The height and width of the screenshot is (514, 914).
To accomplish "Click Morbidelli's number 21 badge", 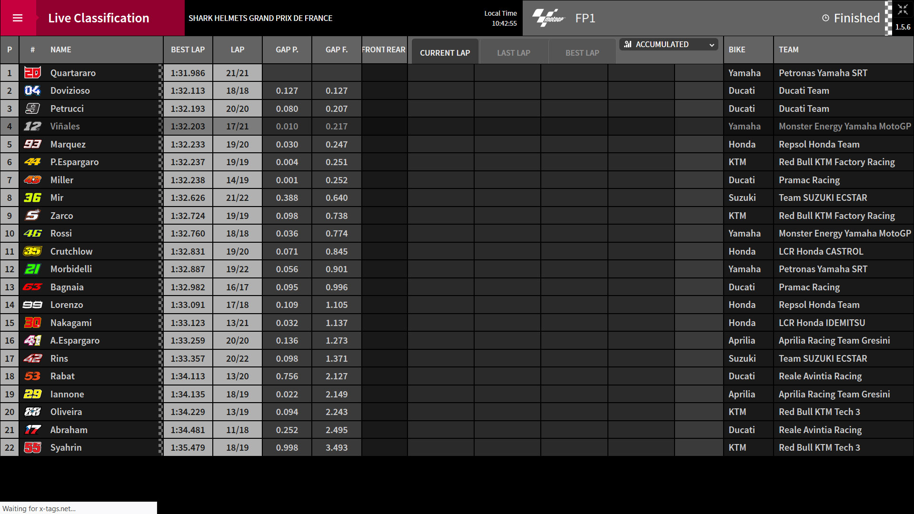I will point(32,269).
